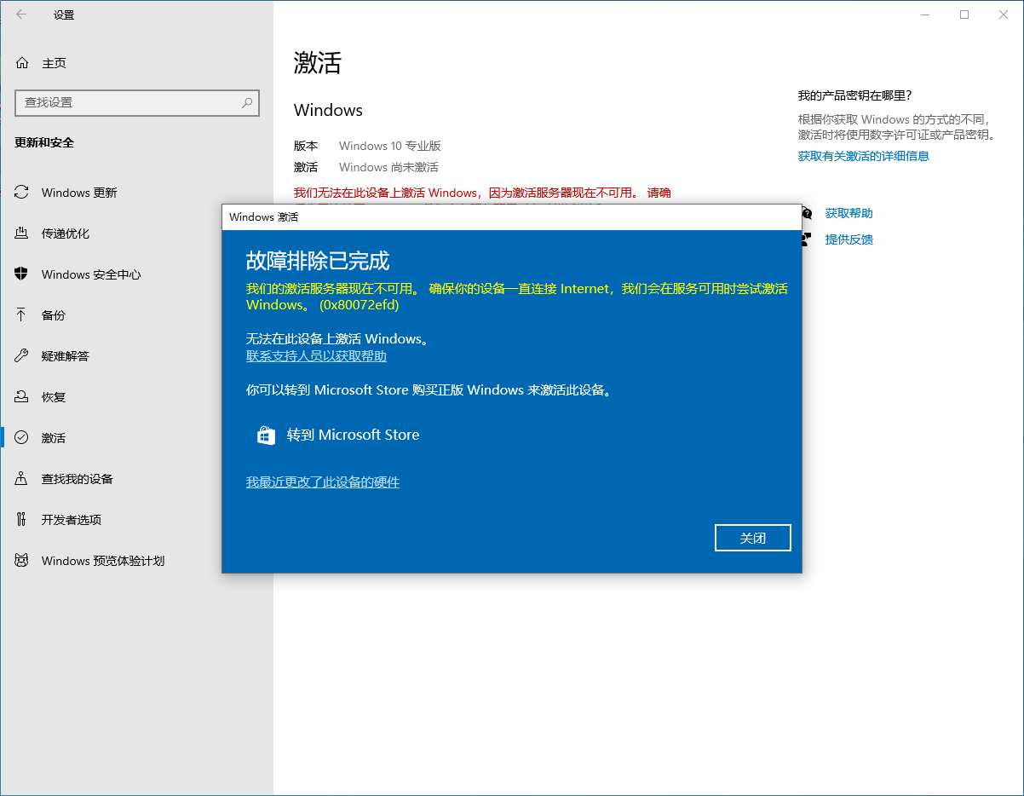Select the 疑难解答 wrench icon
1024x796 pixels.
pyautogui.click(x=22, y=356)
